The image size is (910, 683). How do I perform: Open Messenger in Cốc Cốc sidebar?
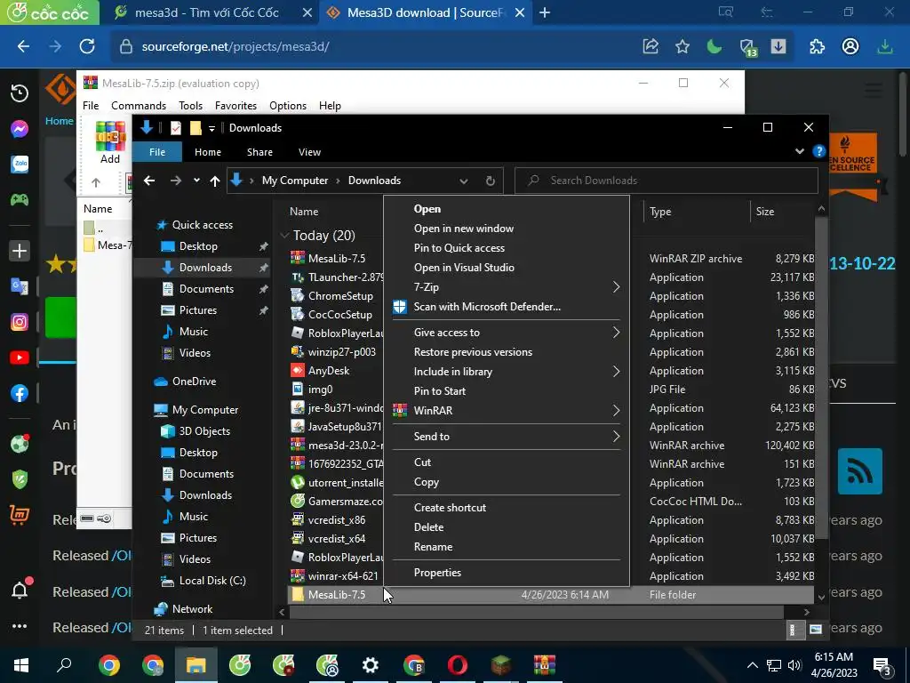coord(20,128)
